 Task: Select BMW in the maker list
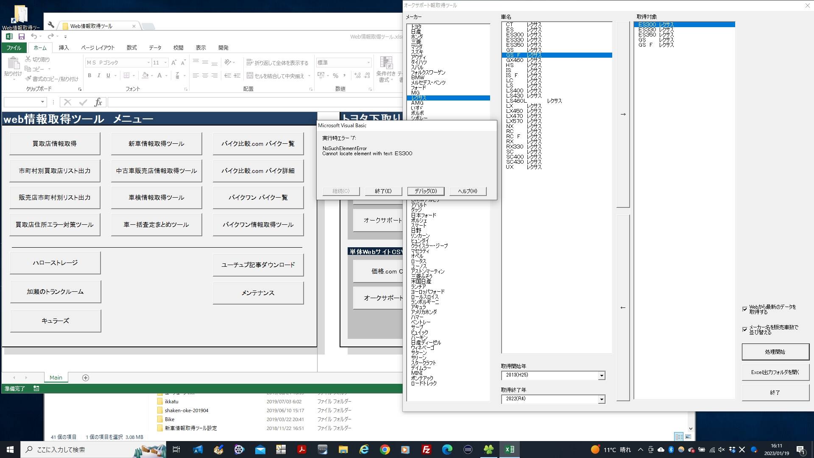(417, 78)
